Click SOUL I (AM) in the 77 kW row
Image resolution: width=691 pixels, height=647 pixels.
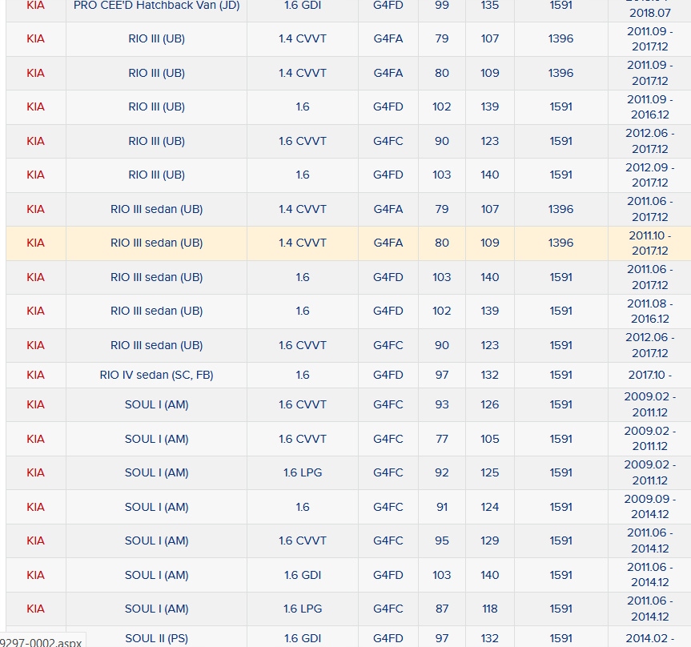pyautogui.click(x=156, y=439)
